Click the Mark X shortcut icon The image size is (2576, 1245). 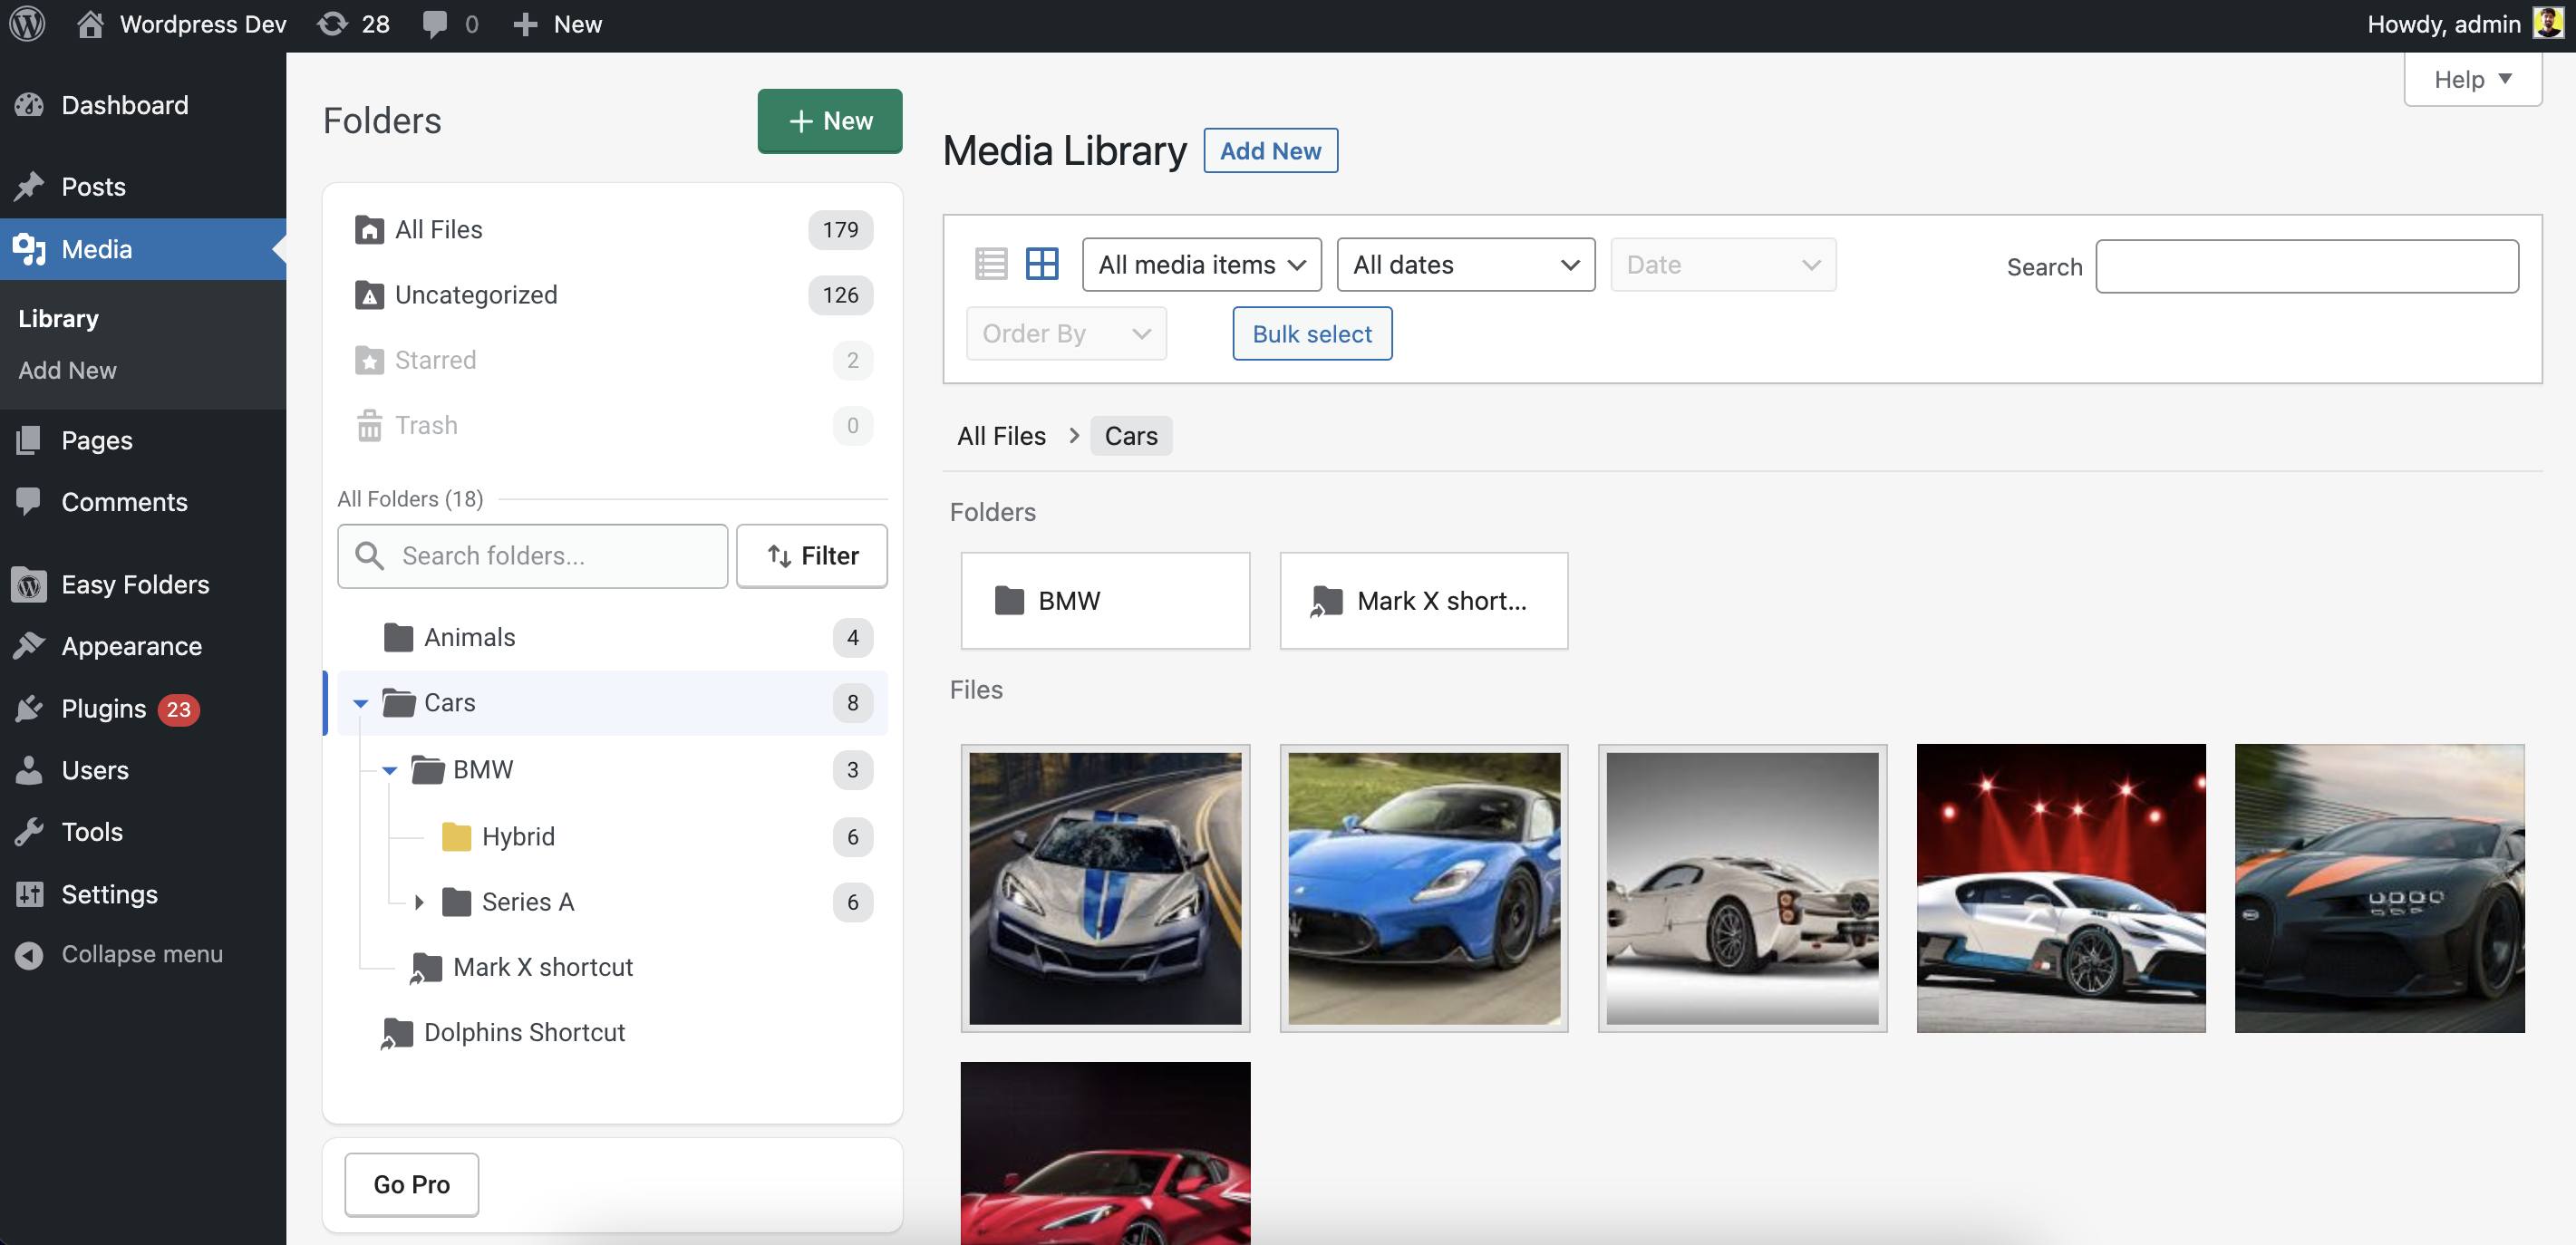425,968
